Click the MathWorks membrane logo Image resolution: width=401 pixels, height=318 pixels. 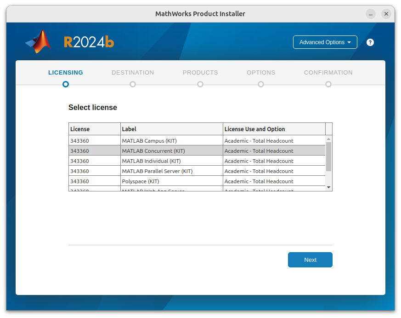pos(38,41)
